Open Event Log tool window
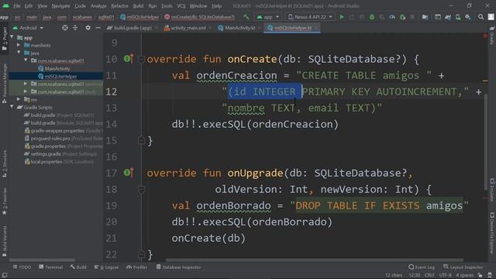Viewport: 496px width, 279px height. coord(422,267)
